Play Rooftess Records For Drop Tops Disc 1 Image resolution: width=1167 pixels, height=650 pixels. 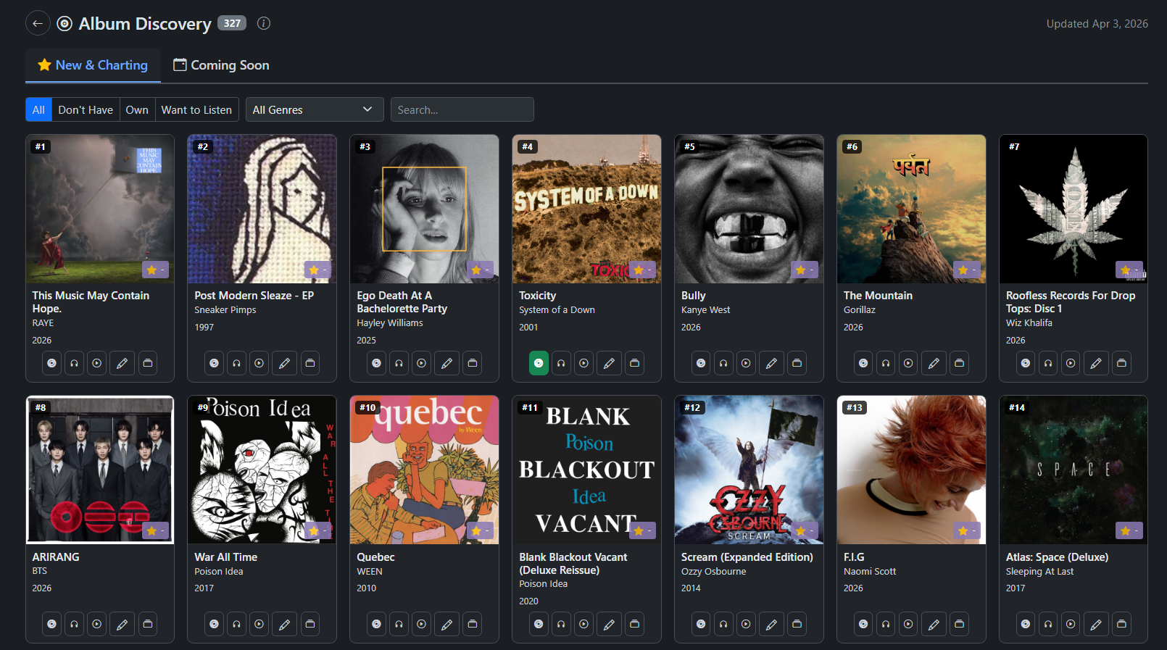(x=1071, y=363)
